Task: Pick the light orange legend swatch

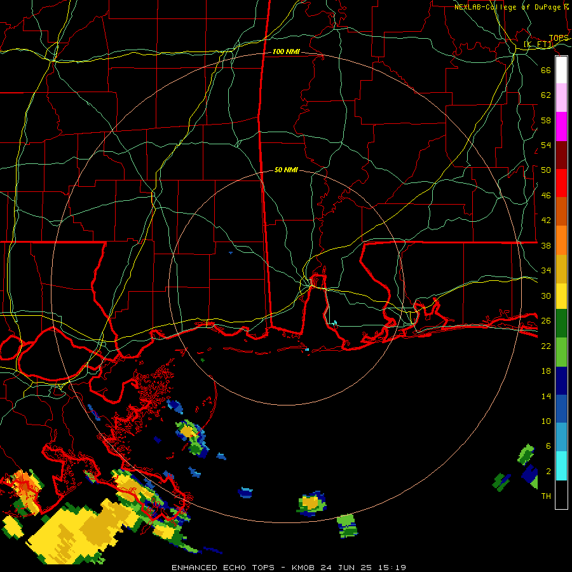Action: click(561, 240)
